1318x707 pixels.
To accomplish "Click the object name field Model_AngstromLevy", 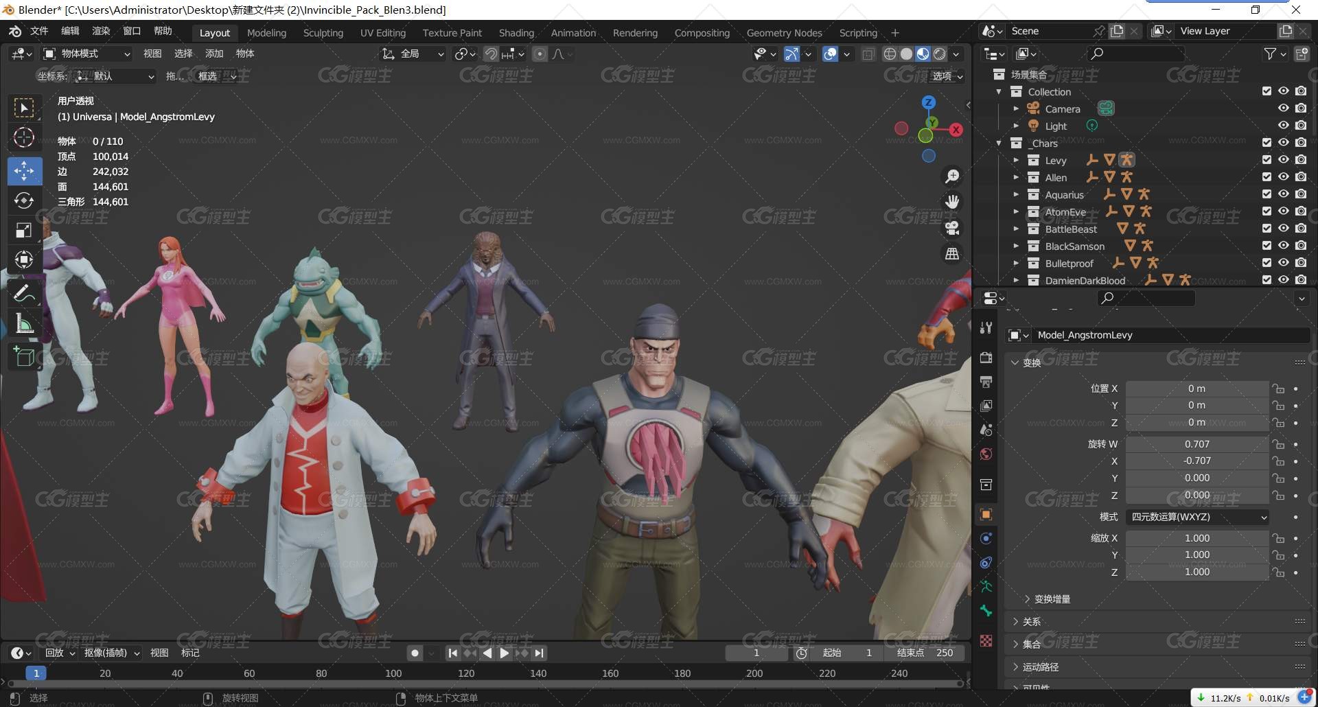I will click(1171, 335).
